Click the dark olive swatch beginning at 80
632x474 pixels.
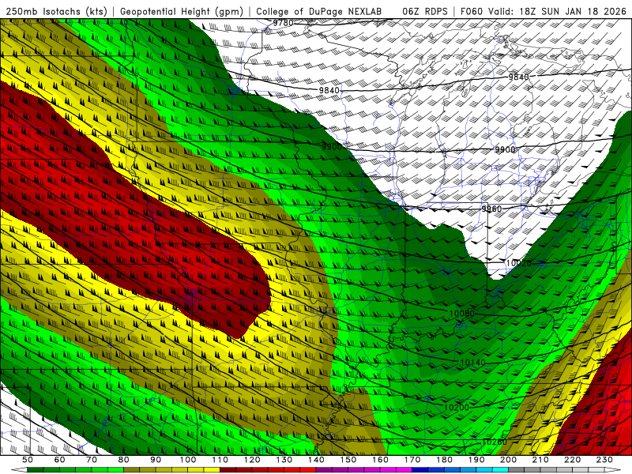132,470
